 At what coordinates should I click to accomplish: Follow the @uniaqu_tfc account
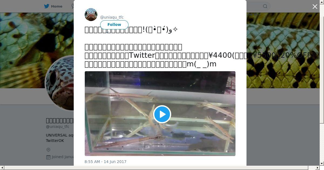pos(114,25)
